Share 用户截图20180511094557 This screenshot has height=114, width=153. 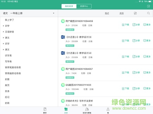tap(136, 73)
